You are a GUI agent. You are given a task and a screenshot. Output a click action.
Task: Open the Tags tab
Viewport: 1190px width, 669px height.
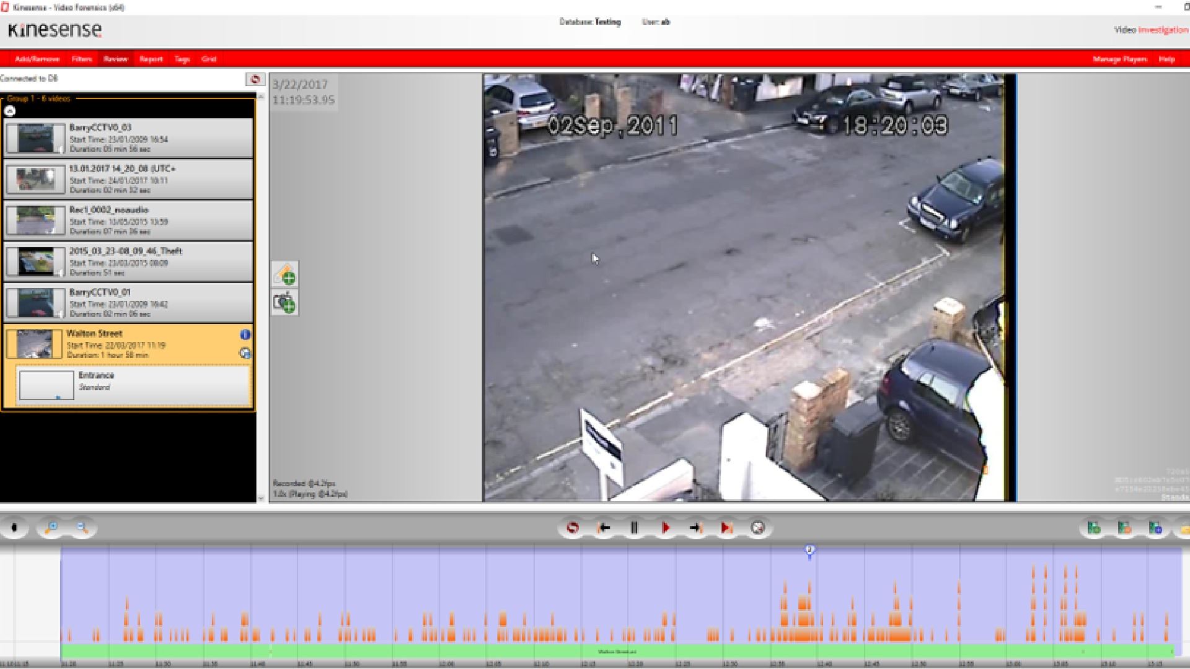(182, 59)
